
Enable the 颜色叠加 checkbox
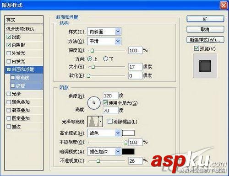(9, 102)
